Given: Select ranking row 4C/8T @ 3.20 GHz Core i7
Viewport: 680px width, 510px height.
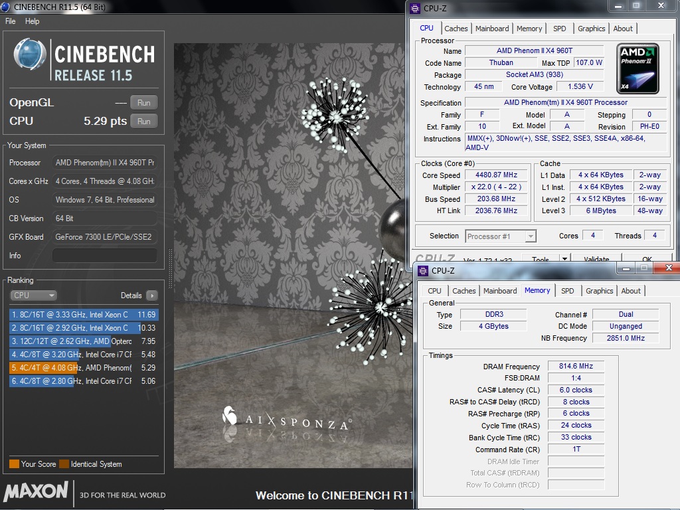Looking at the screenshot, I should click(84, 355).
